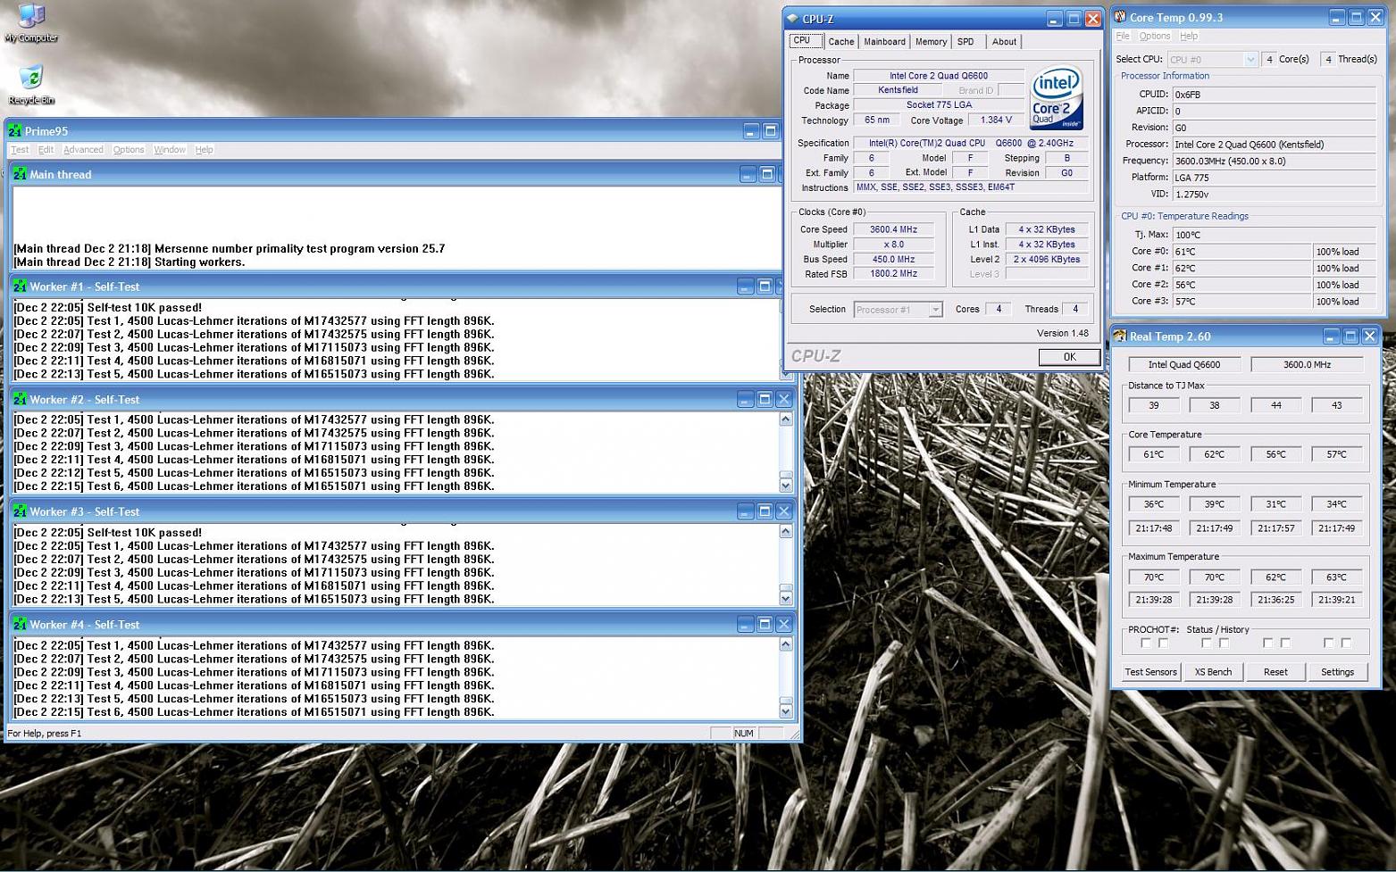Click the 3600.4 MHz Core Speed value
Image resolution: width=1396 pixels, height=872 pixels.
893,229
